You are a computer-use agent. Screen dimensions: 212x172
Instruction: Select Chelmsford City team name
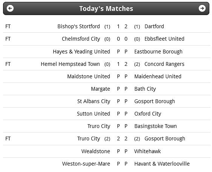(81, 39)
